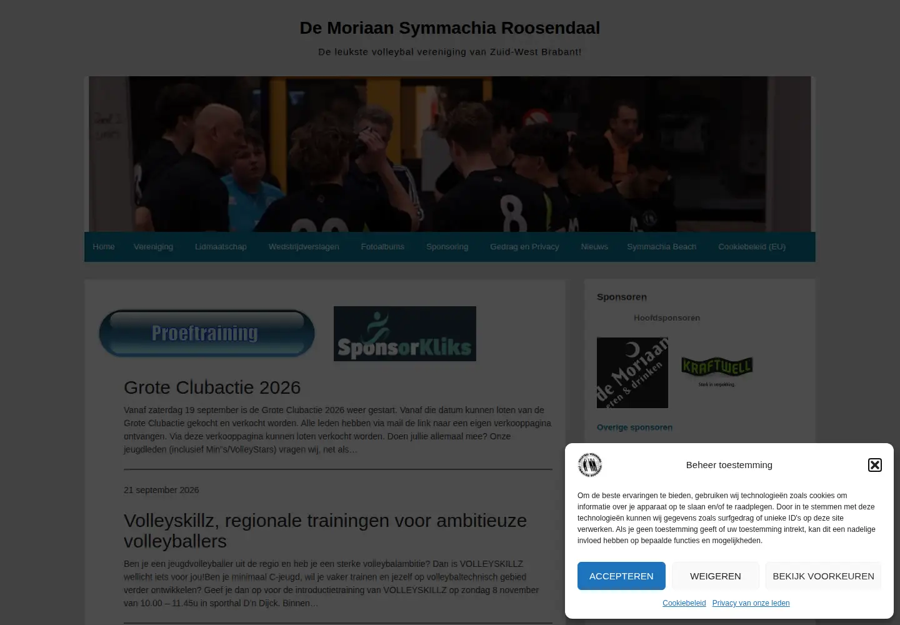Open the Kraftwell sponsor logo
The height and width of the screenshot is (625, 900).
point(717,372)
